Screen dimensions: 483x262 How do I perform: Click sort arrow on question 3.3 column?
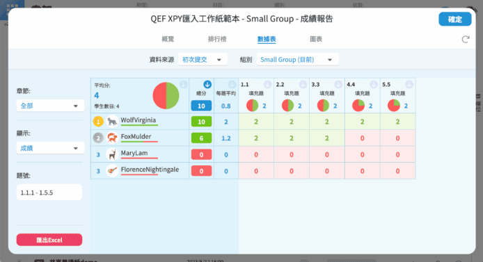338,84
